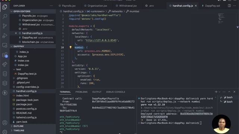Select the first bash terminal
The height and width of the screenshot is (134, 239).
coord(228,98)
